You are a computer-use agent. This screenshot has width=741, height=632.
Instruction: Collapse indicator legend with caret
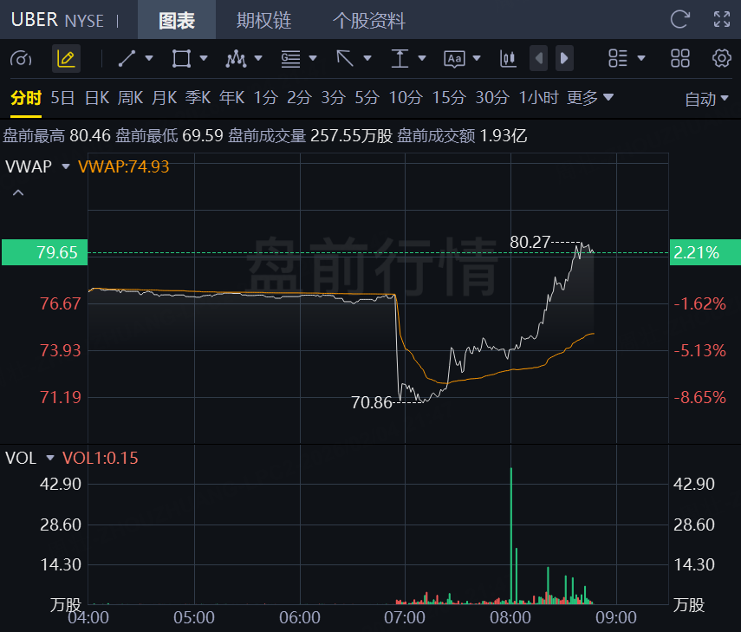18,192
